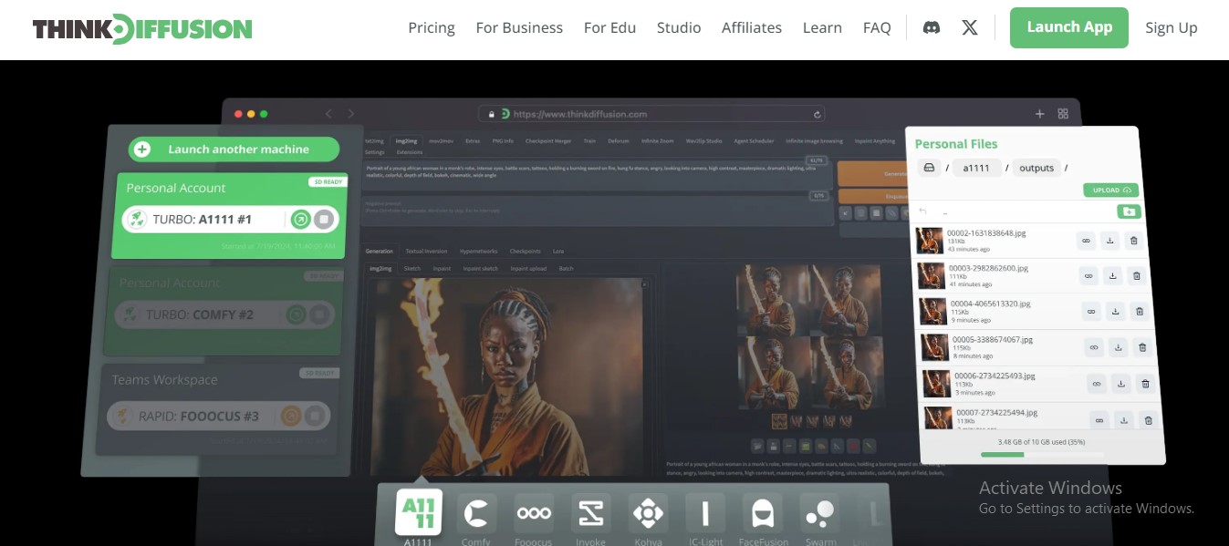Click the drive root icon in Personal Files path

click(x=929, y=168)
